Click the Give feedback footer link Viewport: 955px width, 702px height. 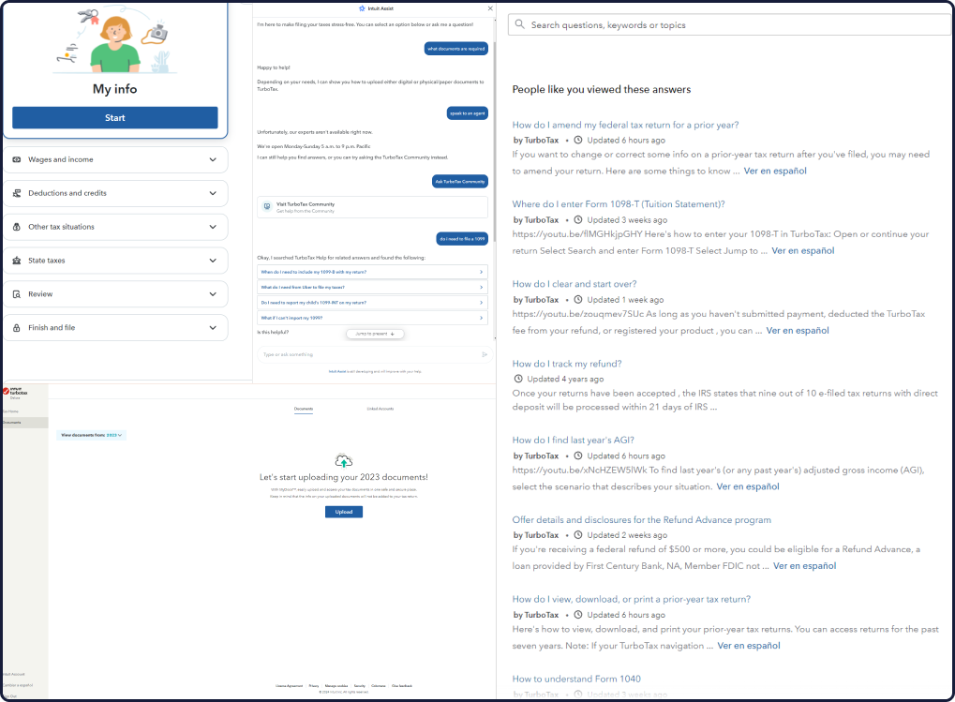point(402,686)
